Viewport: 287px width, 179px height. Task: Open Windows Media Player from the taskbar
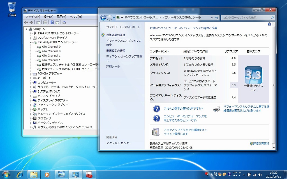point(47,175)
